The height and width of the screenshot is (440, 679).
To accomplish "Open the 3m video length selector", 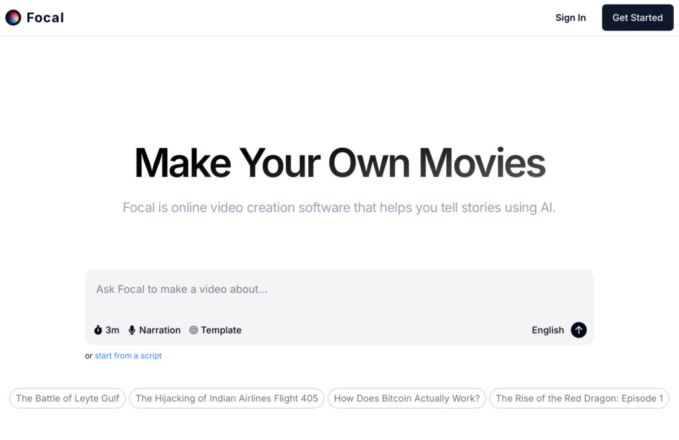I will [107, 330].
